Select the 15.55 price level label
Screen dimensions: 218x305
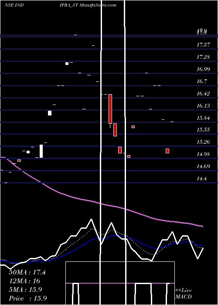coord(203,130)
